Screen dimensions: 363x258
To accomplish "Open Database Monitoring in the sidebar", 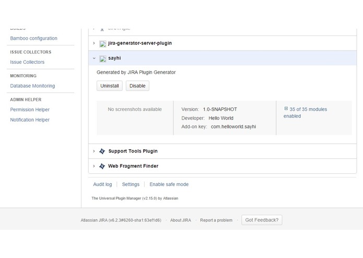I will click(32, 86).
